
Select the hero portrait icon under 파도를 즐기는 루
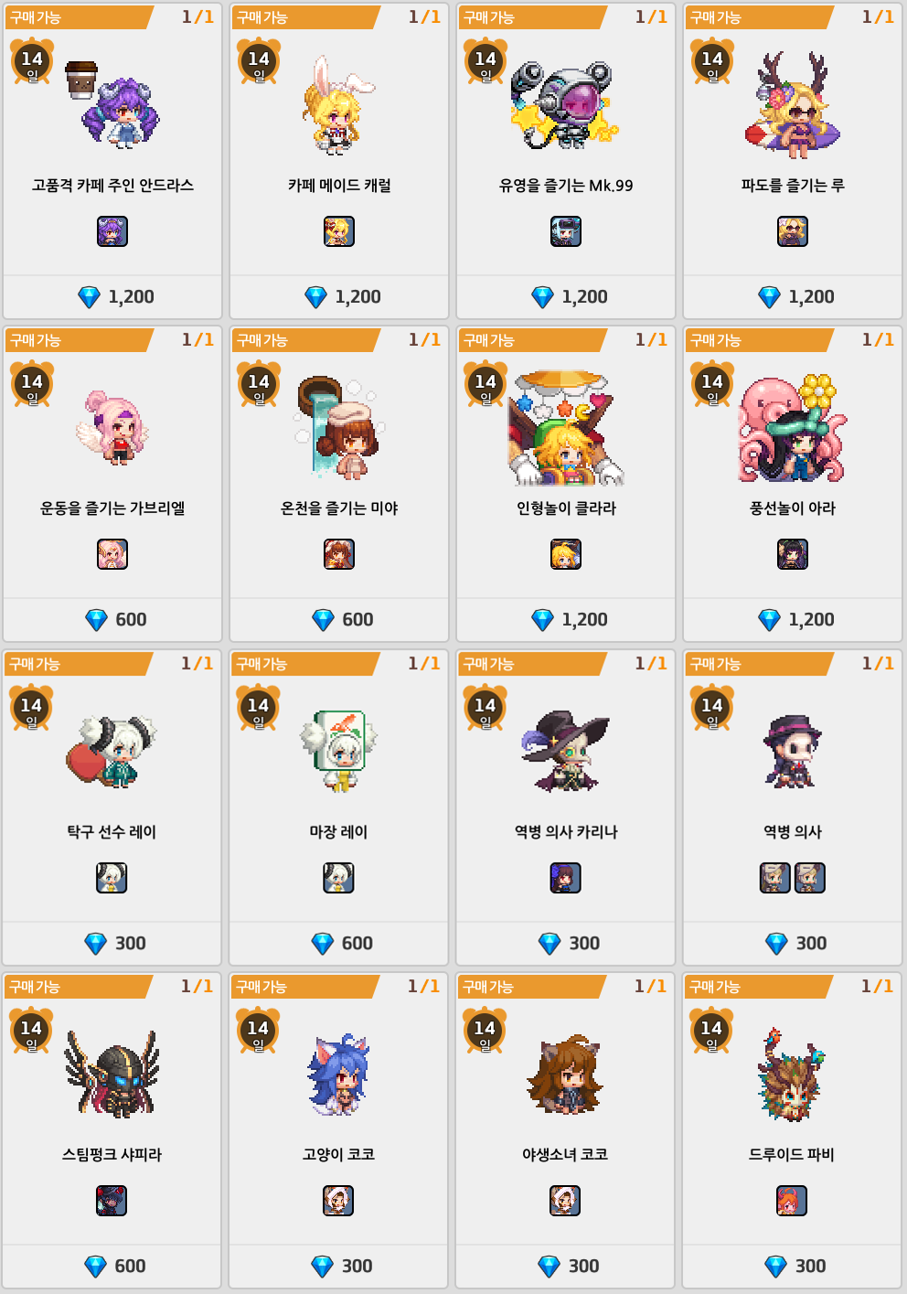793,231
